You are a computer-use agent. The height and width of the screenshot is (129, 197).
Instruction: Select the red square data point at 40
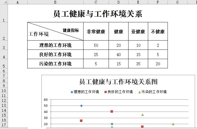coord(112,112)
